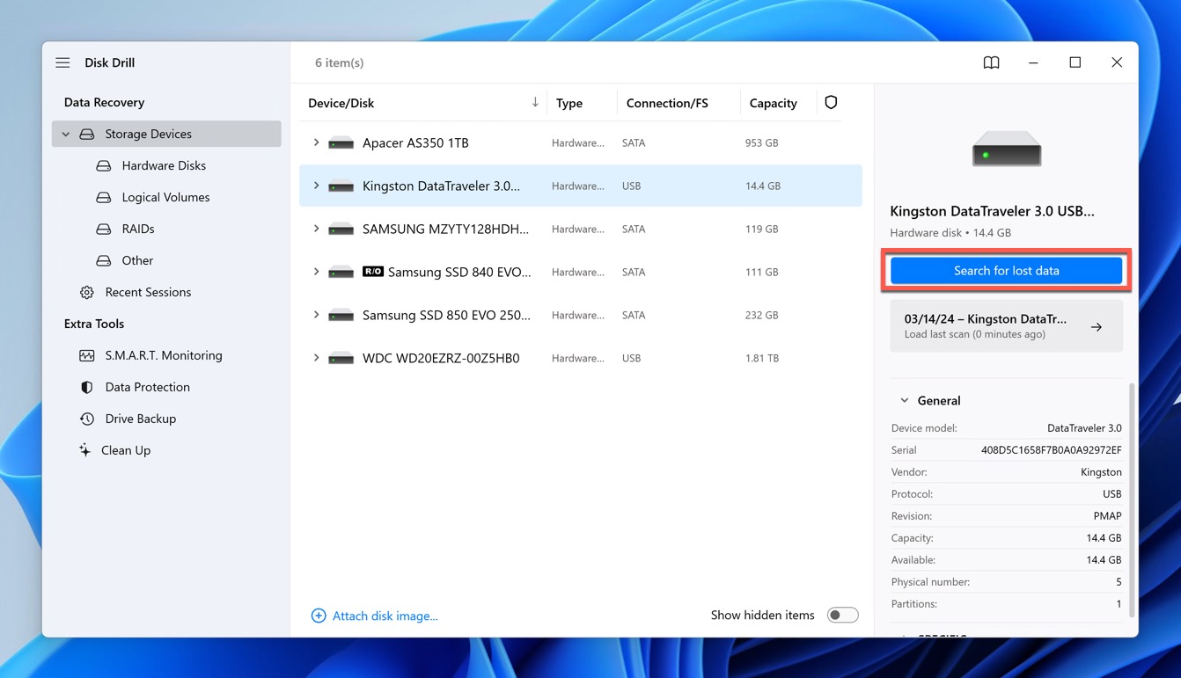This screenshot has width=1181, height=678.
Task: Expand the Samsung SSD 840 EVO row
Action: coord(316,272)
